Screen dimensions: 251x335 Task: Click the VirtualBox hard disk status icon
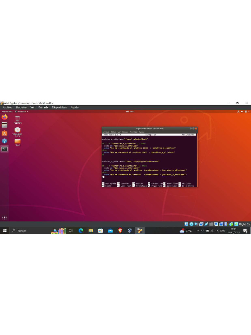coord(186,224)
